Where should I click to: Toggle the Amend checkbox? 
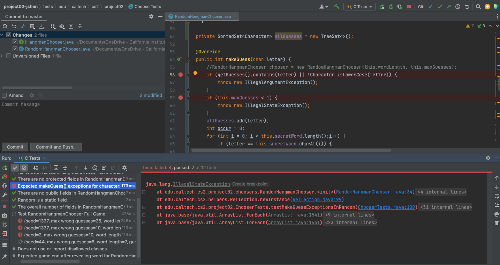click(4, 95)
